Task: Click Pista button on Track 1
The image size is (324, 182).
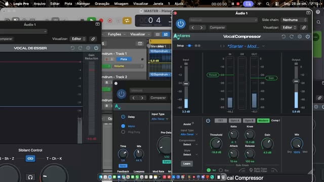Action: click(x=124, y=59)
